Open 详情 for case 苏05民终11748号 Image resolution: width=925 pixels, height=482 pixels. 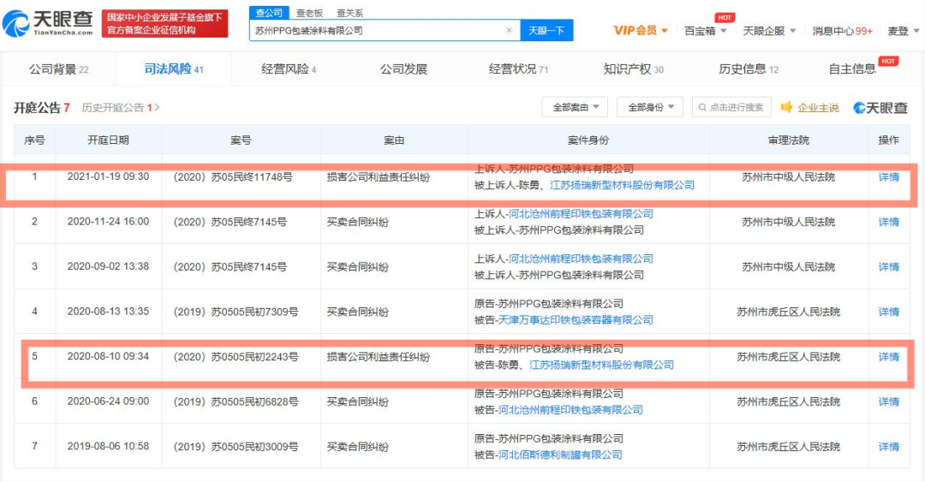pyautogui.click(x=888, y=177)
